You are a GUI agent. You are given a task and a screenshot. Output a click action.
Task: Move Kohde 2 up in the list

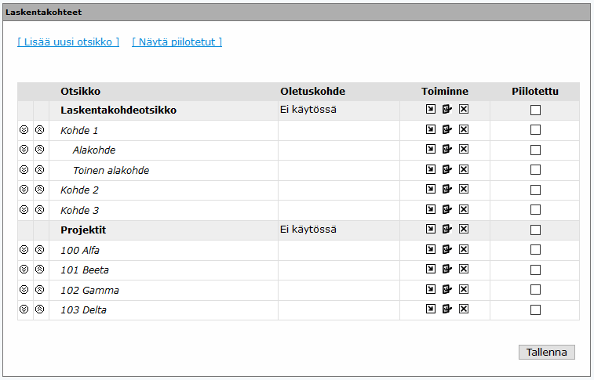[x=39, y=190]
